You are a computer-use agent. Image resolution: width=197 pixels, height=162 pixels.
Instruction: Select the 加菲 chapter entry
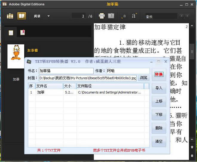point(16,79)
